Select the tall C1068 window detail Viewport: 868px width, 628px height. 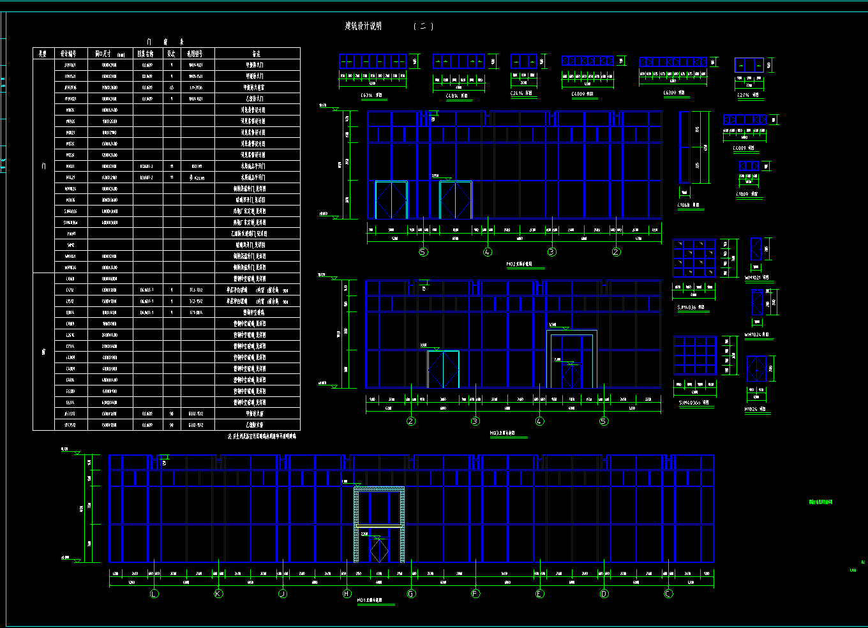point(685,147)
